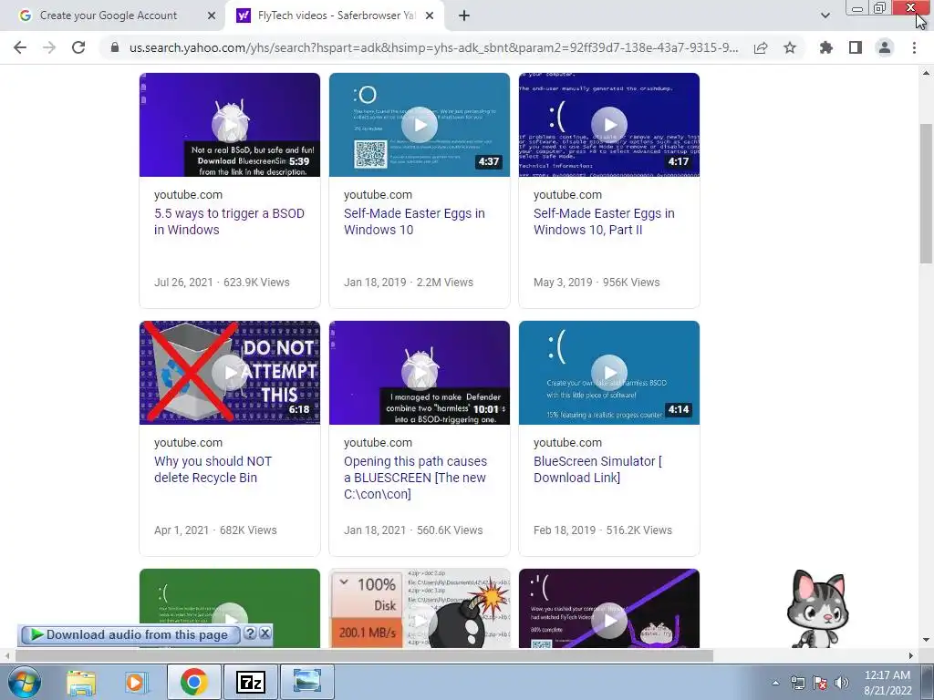The width and height of the screenshot is (934, 700).
Task: Open link 5.5 ways to trigger a BSOD
Action: 229,221
